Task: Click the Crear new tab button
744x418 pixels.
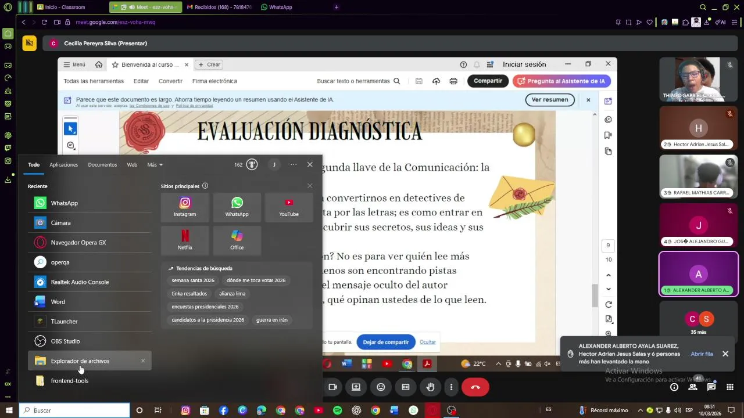Action: point(209,64)
